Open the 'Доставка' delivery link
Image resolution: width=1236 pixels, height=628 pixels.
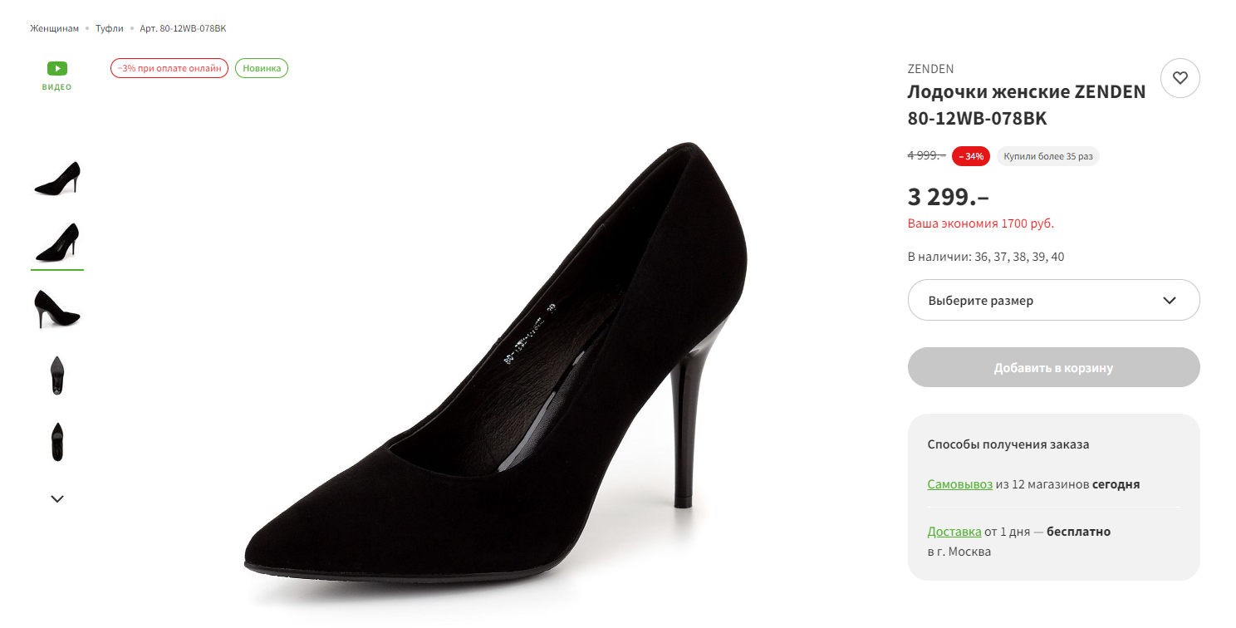coord(954,531)
